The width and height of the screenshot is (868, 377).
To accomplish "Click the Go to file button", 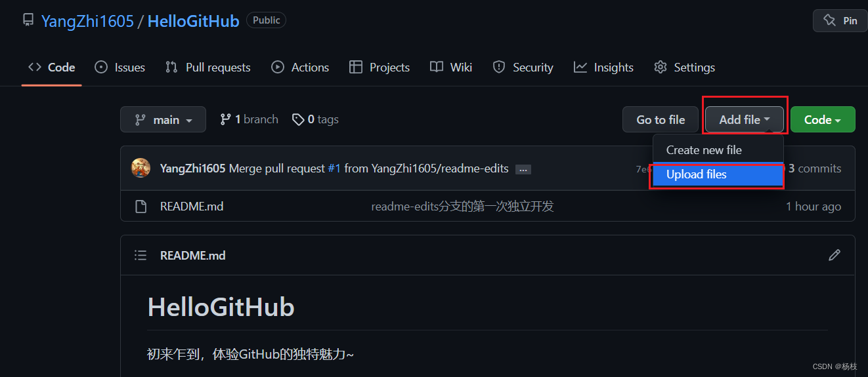I will pyautogui.click(x=661, y=119).
